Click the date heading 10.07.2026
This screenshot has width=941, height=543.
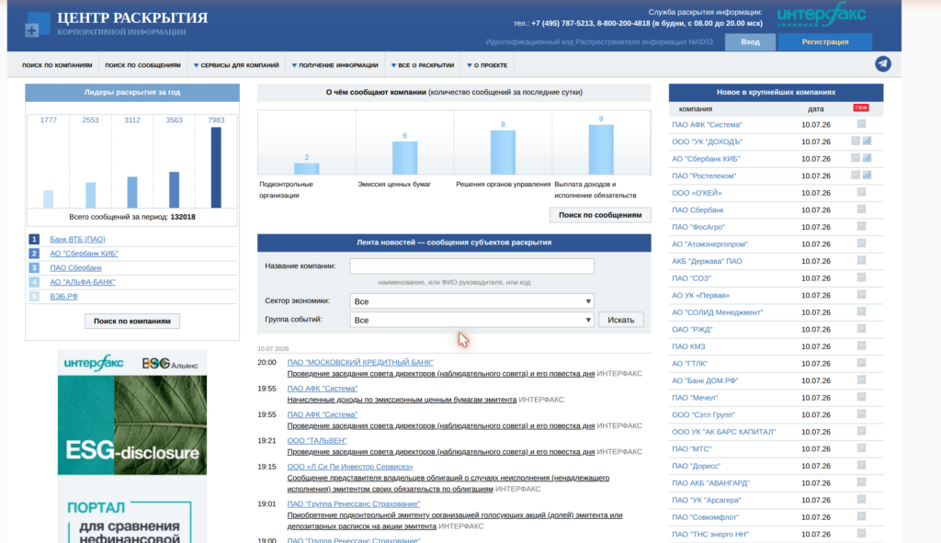(x=273, y=348)
